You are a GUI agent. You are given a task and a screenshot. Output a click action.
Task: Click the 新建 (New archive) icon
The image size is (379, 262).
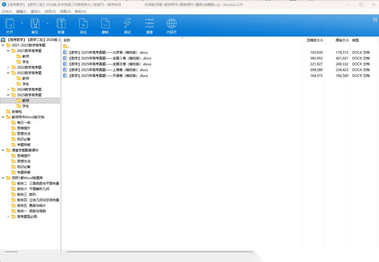tap(61, 24)
